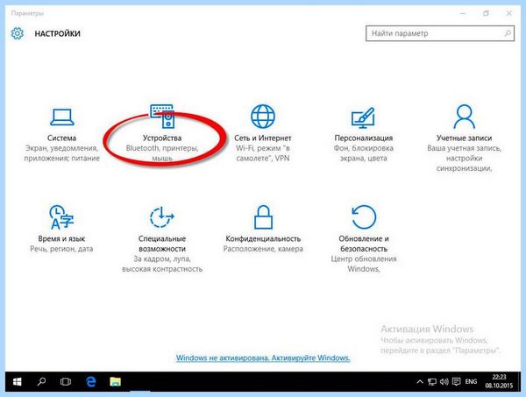The width and height of the screenshot is (526, 397).
Task: Launch Microsoft Edge from the taskbar
Action: [x=90, y=381]
